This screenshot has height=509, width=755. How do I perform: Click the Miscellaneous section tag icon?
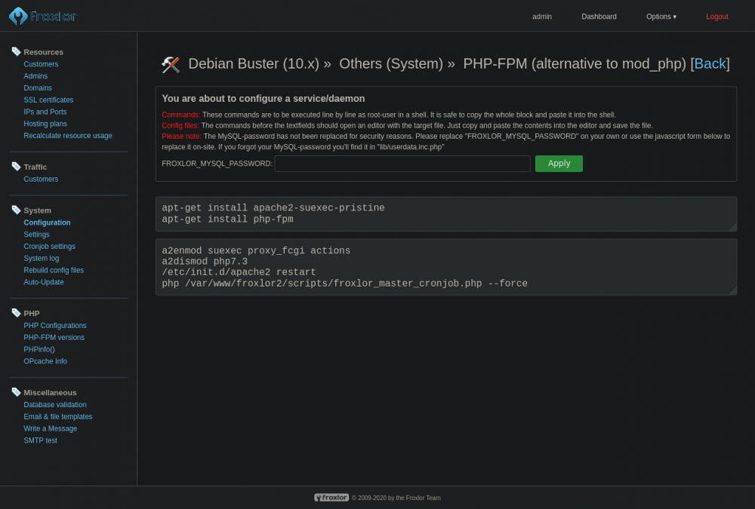16,392
